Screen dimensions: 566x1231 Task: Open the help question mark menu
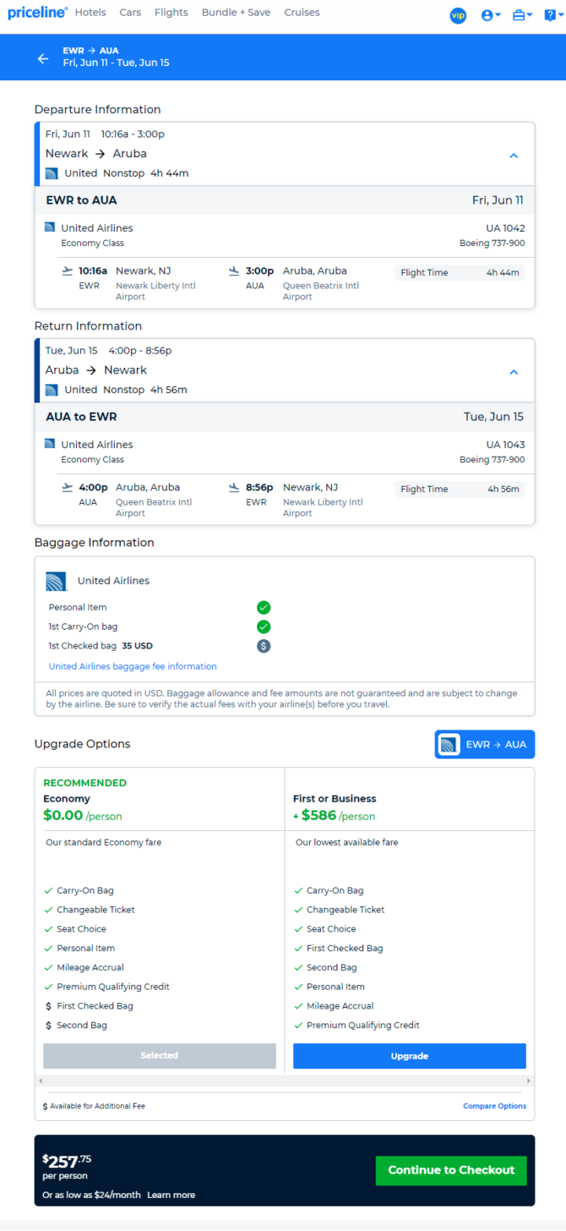[x=552, y=15]
